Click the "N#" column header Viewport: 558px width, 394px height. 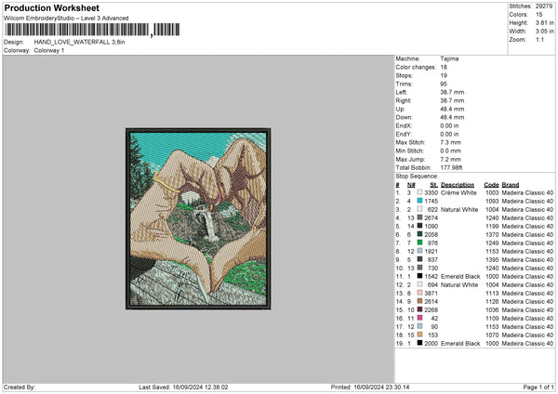411,185
